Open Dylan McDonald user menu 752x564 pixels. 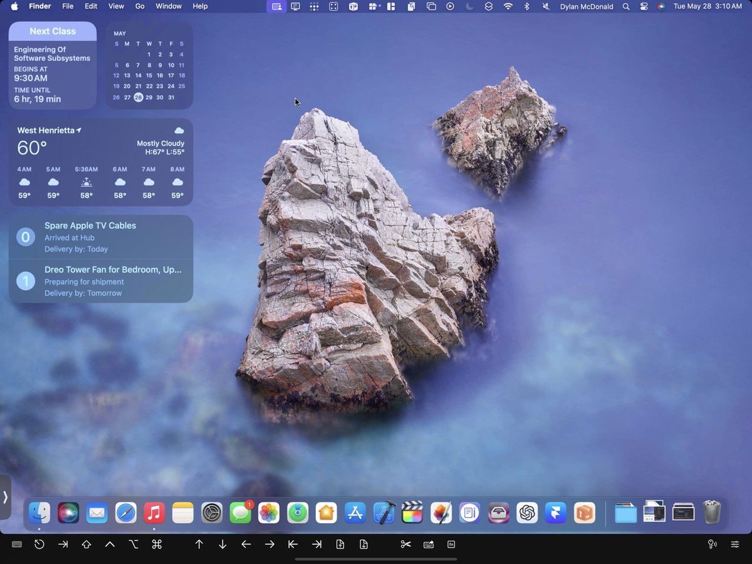[x=587, y=6]
